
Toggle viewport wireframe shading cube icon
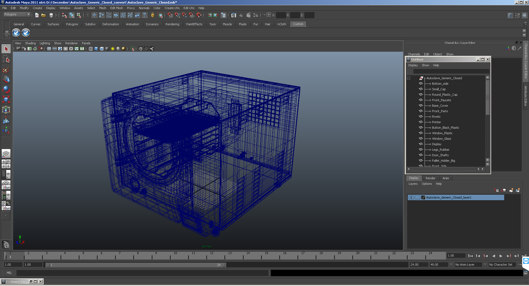pyautogui.click(x=91, y=49)
